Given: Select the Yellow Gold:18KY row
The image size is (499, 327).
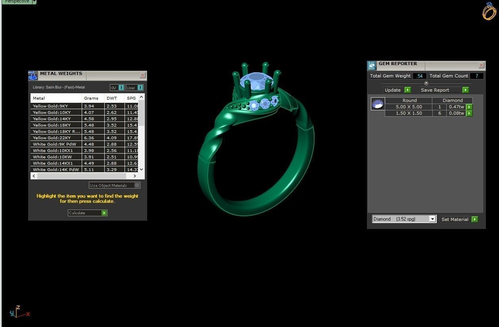Looking at the screenshot, I should [84, 125].
